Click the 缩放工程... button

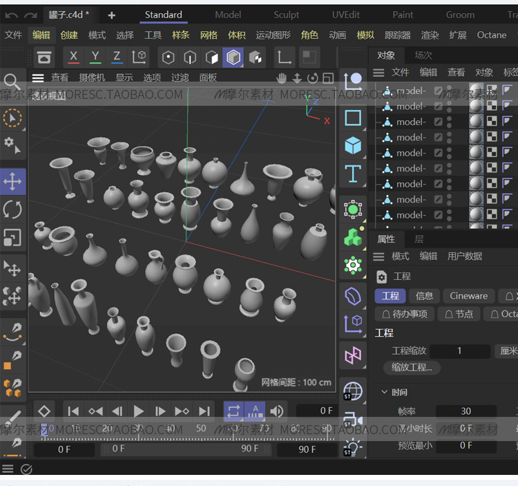pos(412,367)
